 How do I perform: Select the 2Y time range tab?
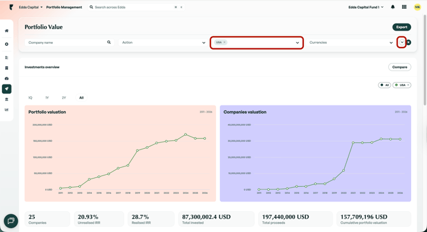64,98
